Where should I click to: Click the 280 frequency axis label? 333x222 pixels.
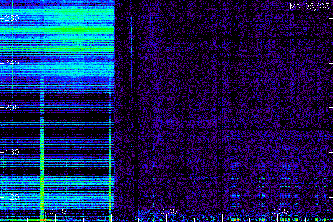tap(12, 18)
